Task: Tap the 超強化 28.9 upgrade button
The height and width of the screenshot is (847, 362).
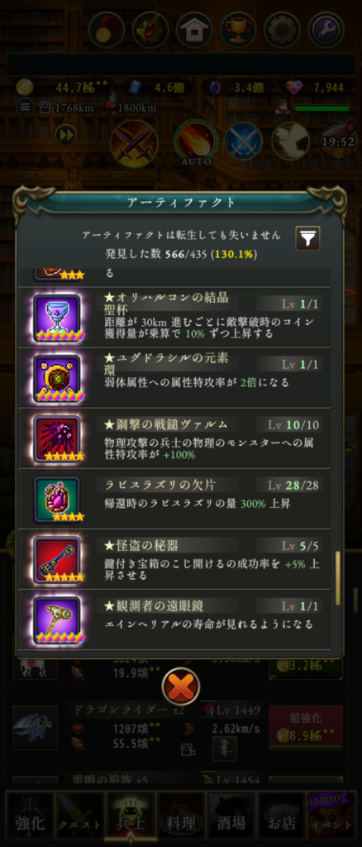Action: [306, 727]
